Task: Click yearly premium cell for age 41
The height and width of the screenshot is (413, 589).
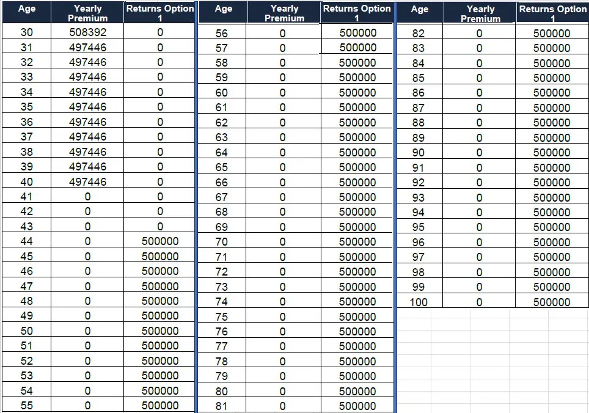Action: point(87,197)
